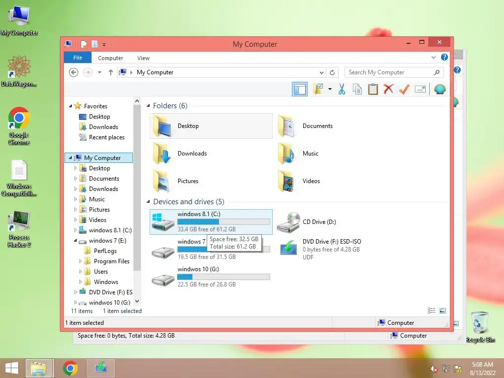Open windows 8.1 (C:) drive icon
The image size is (504, 378).
coord(163,222)
